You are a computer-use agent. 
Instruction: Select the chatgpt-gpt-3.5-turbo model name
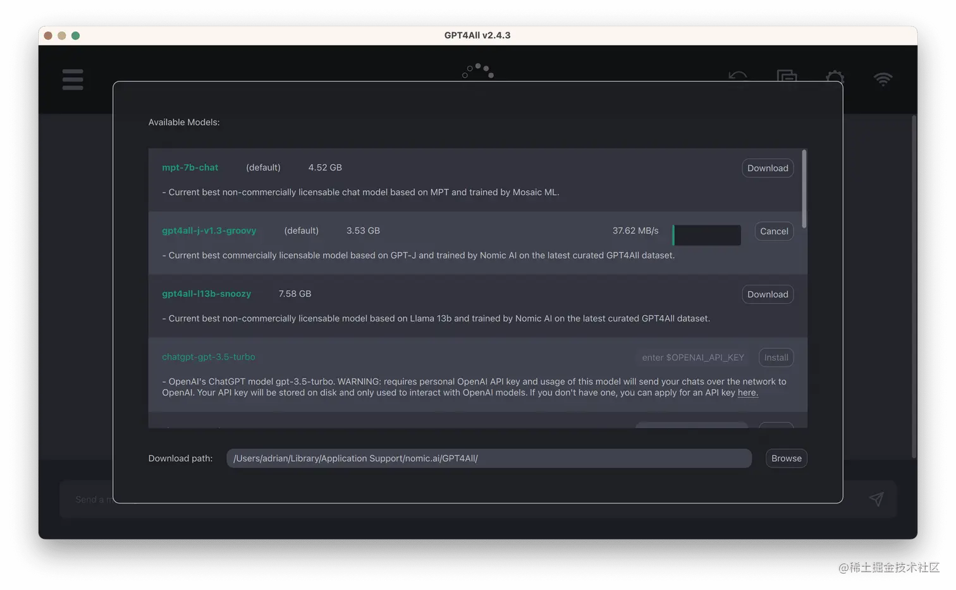click(x=209, y=357)
